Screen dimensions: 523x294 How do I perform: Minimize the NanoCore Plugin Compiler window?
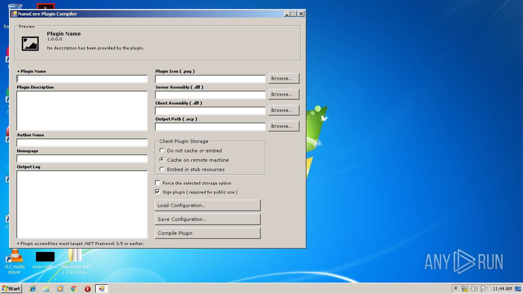pyautogui.click(x=287, y=13)
